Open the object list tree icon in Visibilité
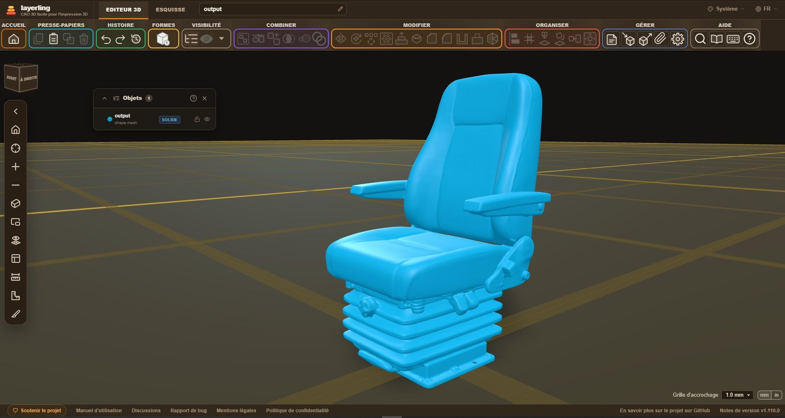The width and height of the screenshot is (785, 418). click(191, 39)
